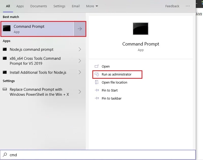Viewport: 203px width, 160px height.
Task: Click the Node.js command prompt icon
Action: tap(5, 49)
